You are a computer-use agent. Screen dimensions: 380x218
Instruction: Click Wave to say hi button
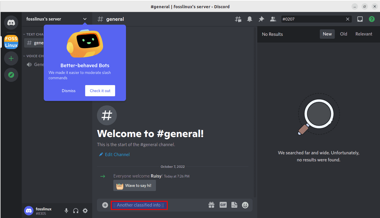[x=134, y=185]
